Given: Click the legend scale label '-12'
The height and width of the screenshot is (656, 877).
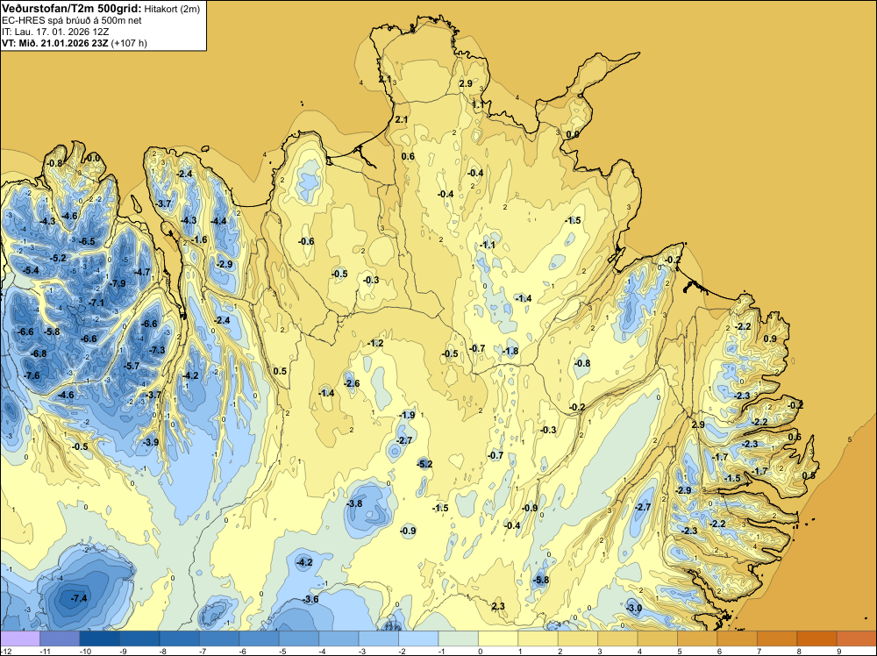Looking at the screenshot, I should [x=5, y=652].
